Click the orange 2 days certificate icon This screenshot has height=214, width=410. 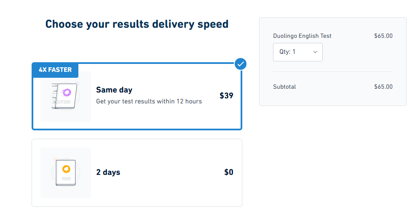(x=66, y=172)
